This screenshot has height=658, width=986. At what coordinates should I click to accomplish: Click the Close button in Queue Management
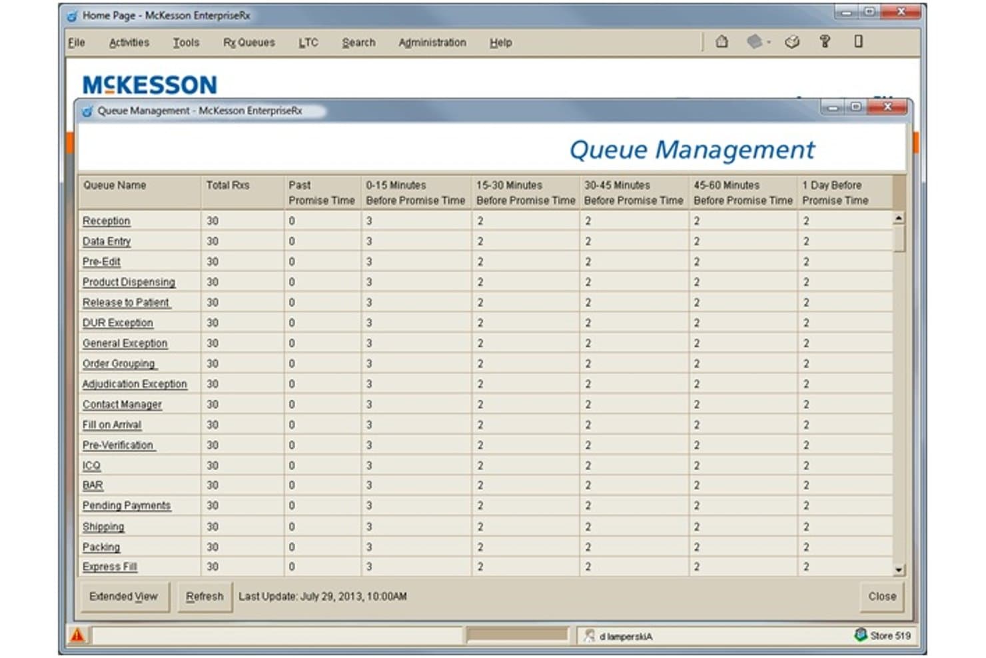[x=882, y=597]
